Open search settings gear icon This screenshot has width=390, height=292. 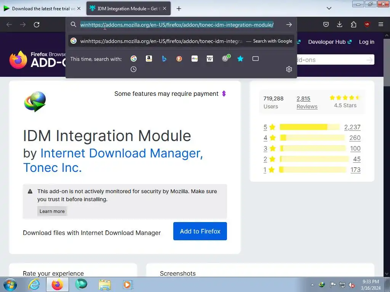[x=289, y=69]
